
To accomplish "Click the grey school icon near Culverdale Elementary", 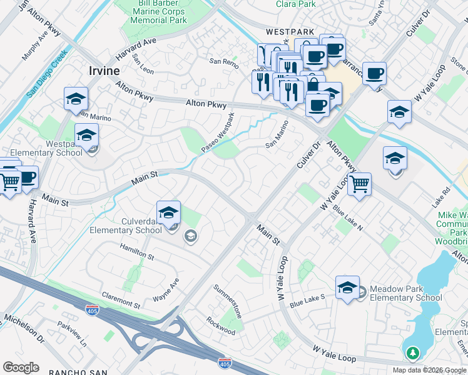I will click(191, 237).
